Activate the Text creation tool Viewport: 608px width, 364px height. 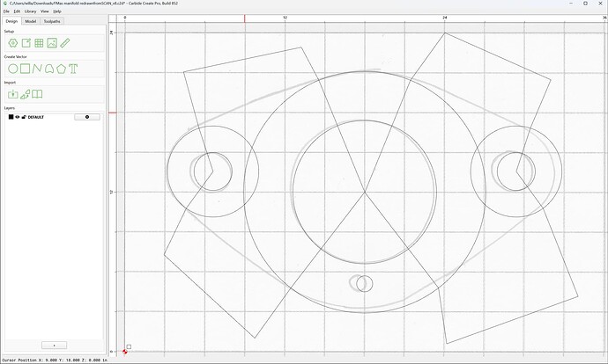(x=73, y=69)
